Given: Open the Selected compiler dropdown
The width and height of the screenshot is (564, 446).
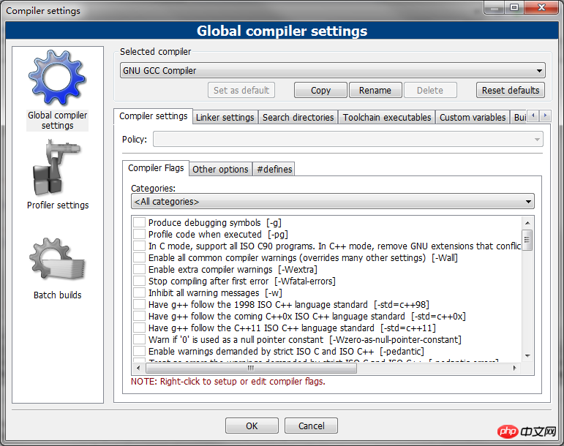Looking at the screenshot, I should (332, 70).
